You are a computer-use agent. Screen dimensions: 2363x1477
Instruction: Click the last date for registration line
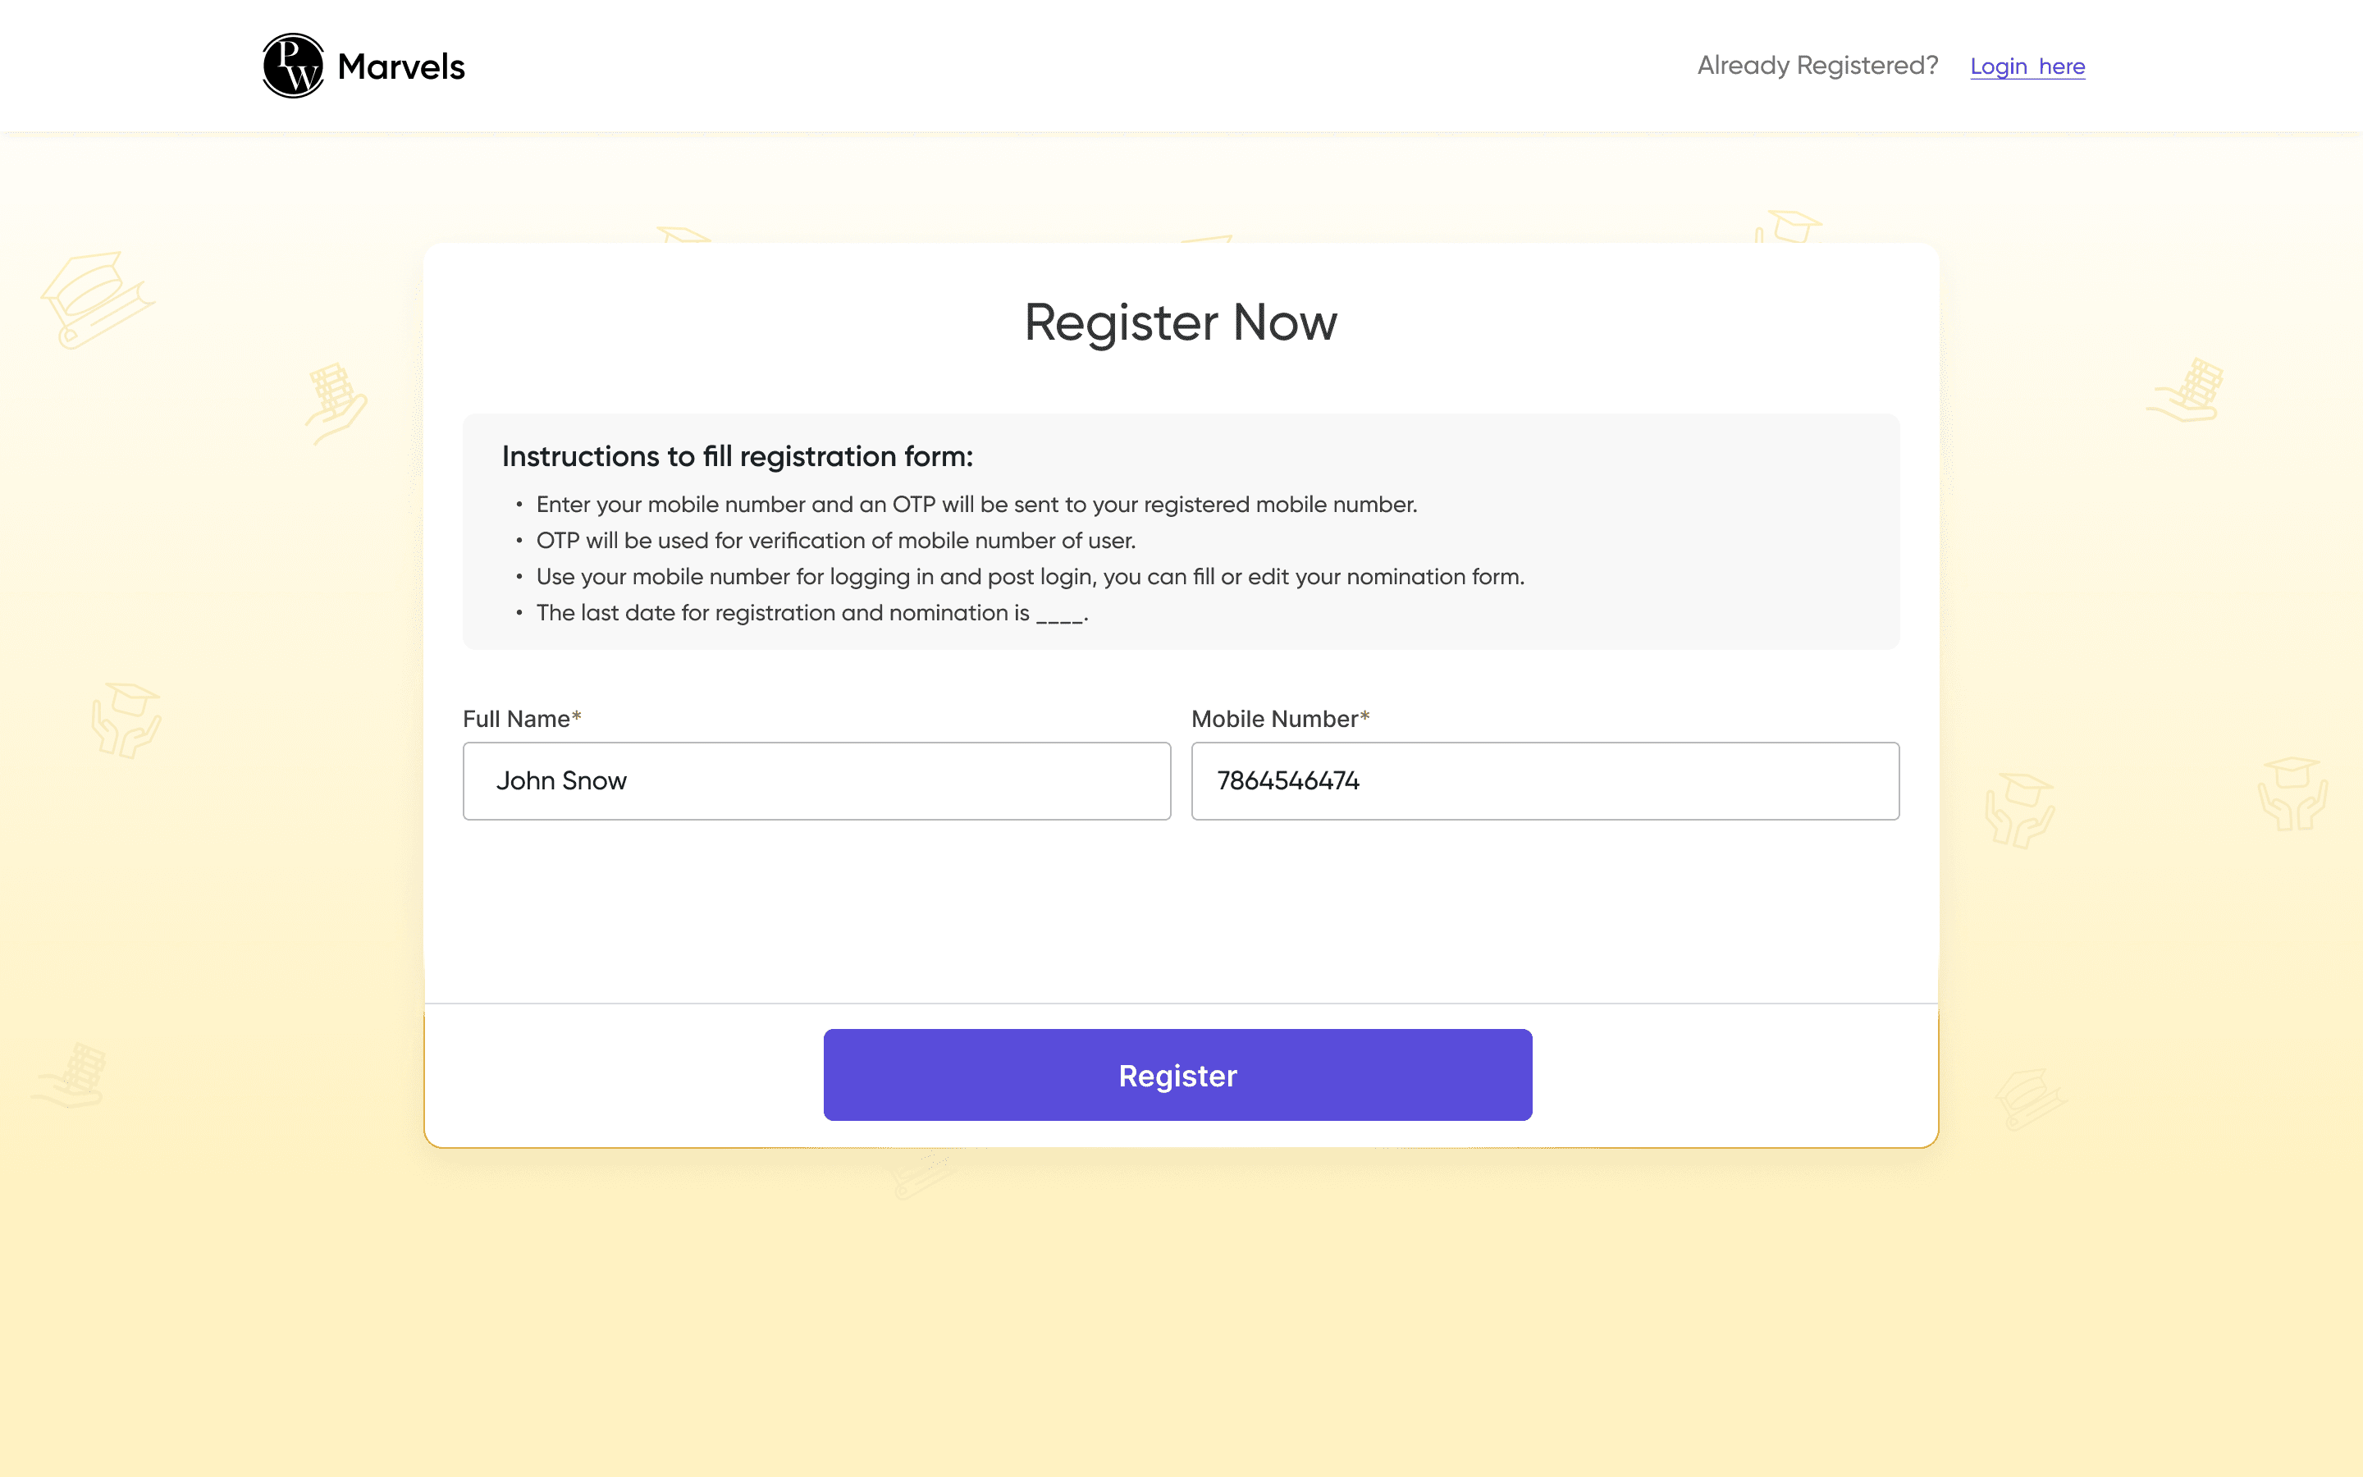point(812,612)
